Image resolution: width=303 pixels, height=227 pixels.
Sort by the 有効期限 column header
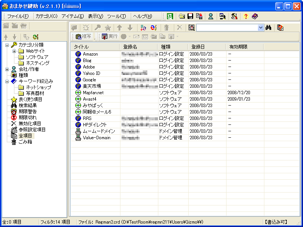(x=245, y=47)
